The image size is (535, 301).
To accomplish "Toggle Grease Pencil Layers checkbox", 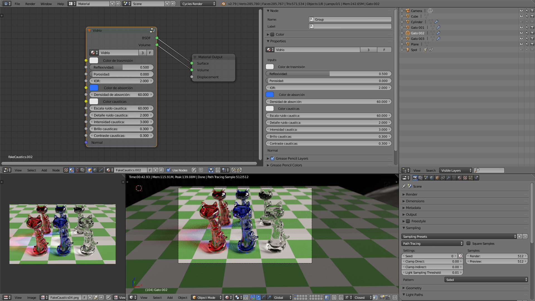I will coord(273,158).
